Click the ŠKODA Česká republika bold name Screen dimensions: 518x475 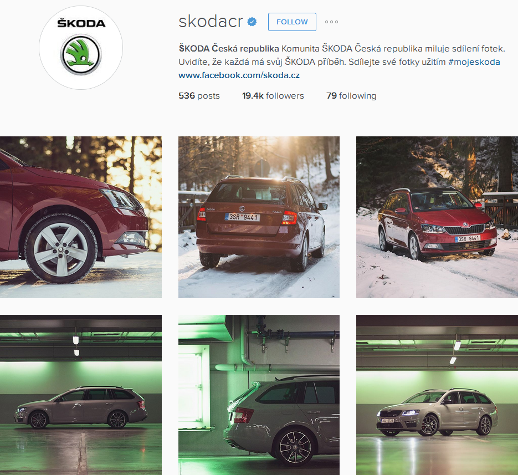229,49
